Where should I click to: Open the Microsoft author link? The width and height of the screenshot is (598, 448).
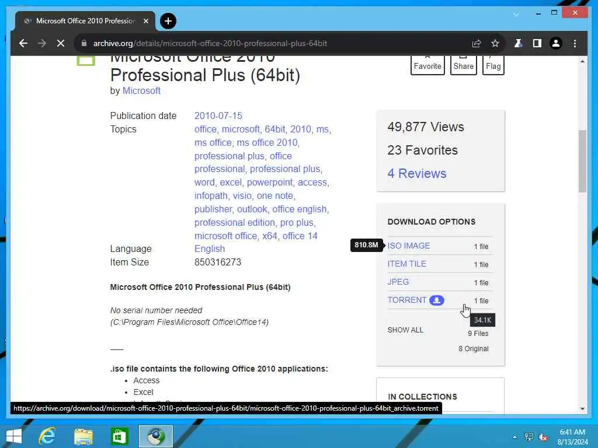pos(141,90)
